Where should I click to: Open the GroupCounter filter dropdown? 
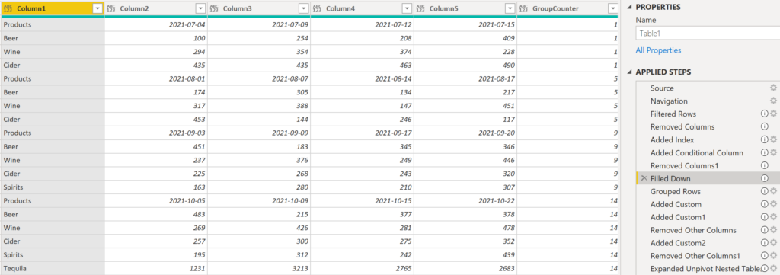point(612,8)
